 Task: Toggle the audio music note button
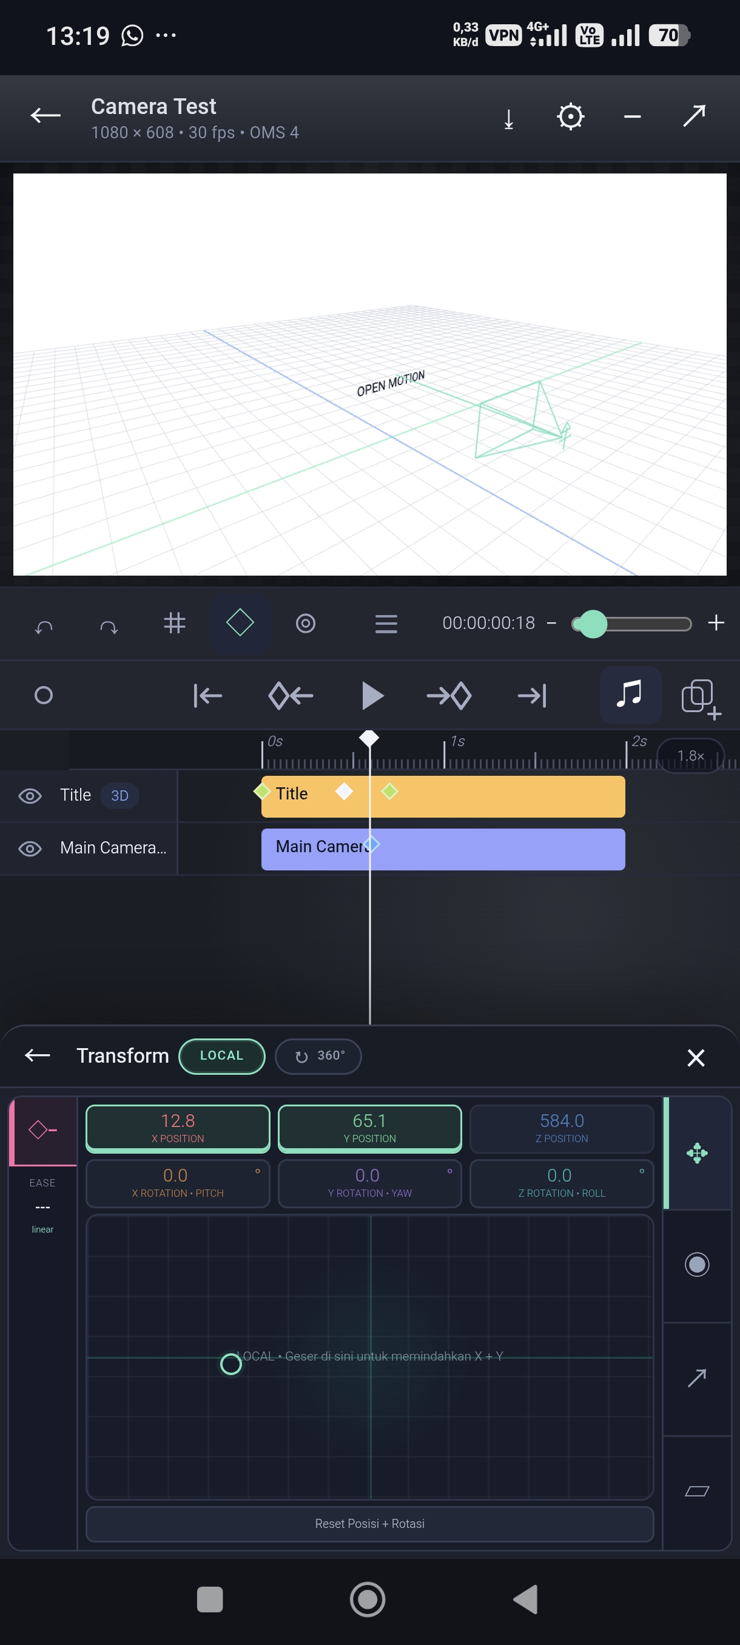(x=630, y=694)
